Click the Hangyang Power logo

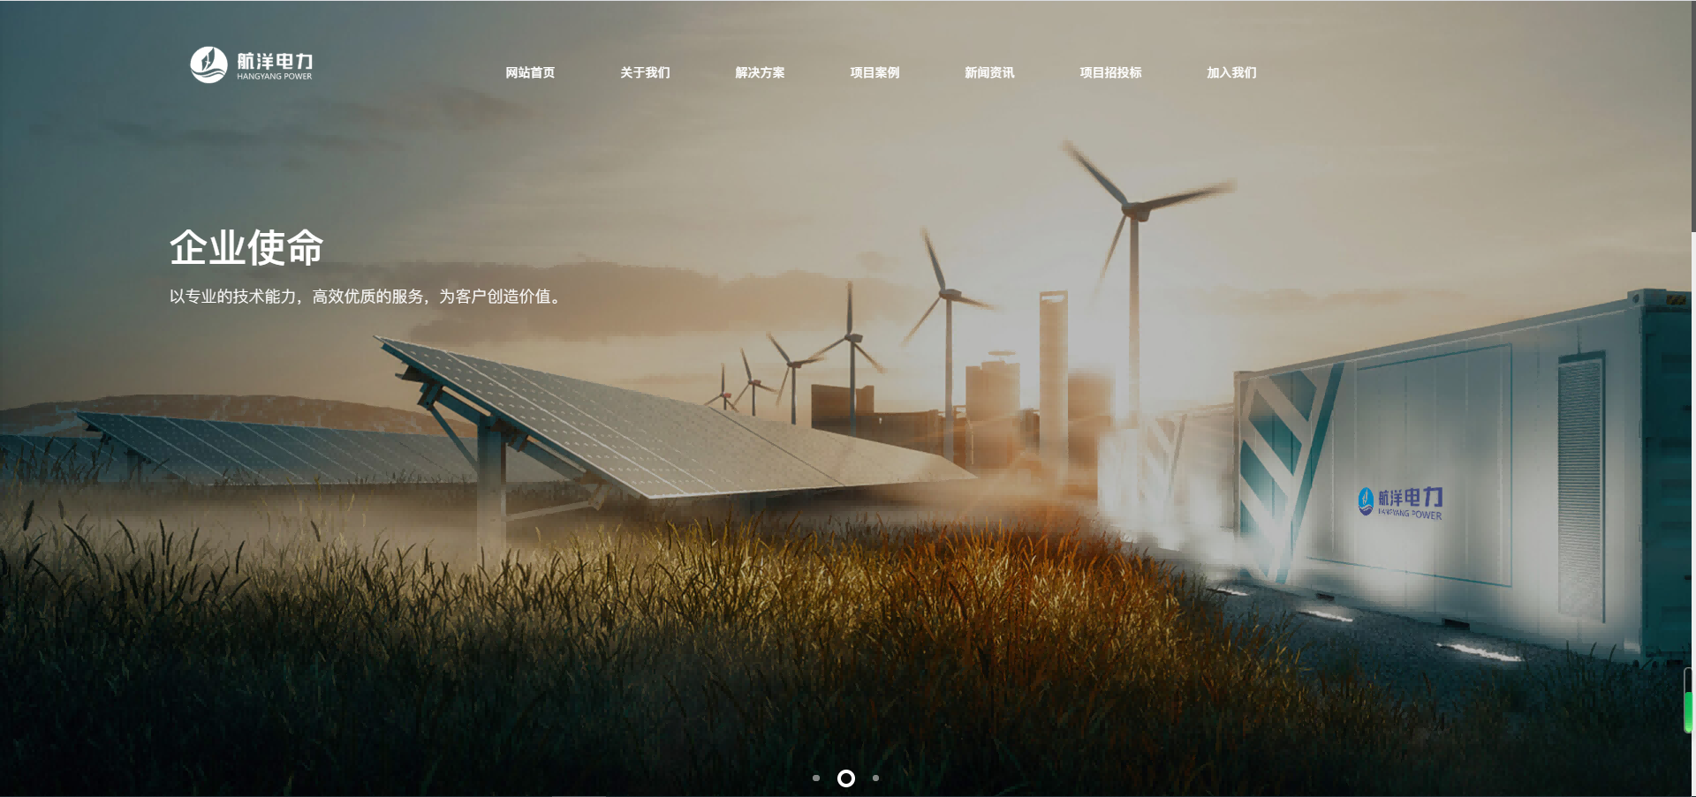click(252, 64)
